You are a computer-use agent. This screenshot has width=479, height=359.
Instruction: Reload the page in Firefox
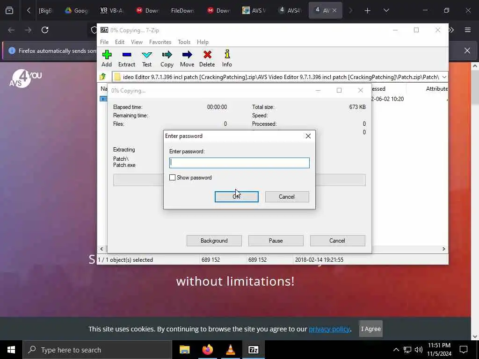coord(45,30)
